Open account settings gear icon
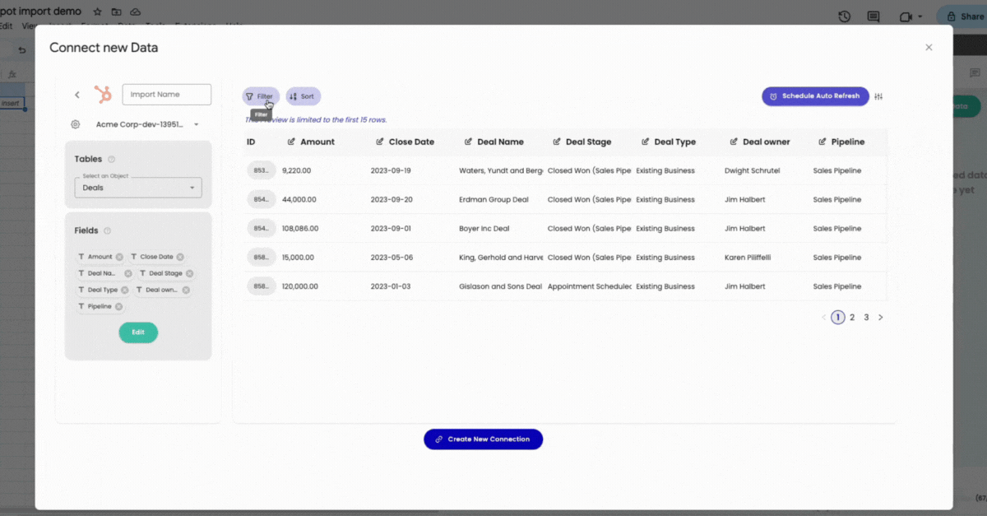The width and height of the screenshot is (987, 516). [x=76, y=124]
